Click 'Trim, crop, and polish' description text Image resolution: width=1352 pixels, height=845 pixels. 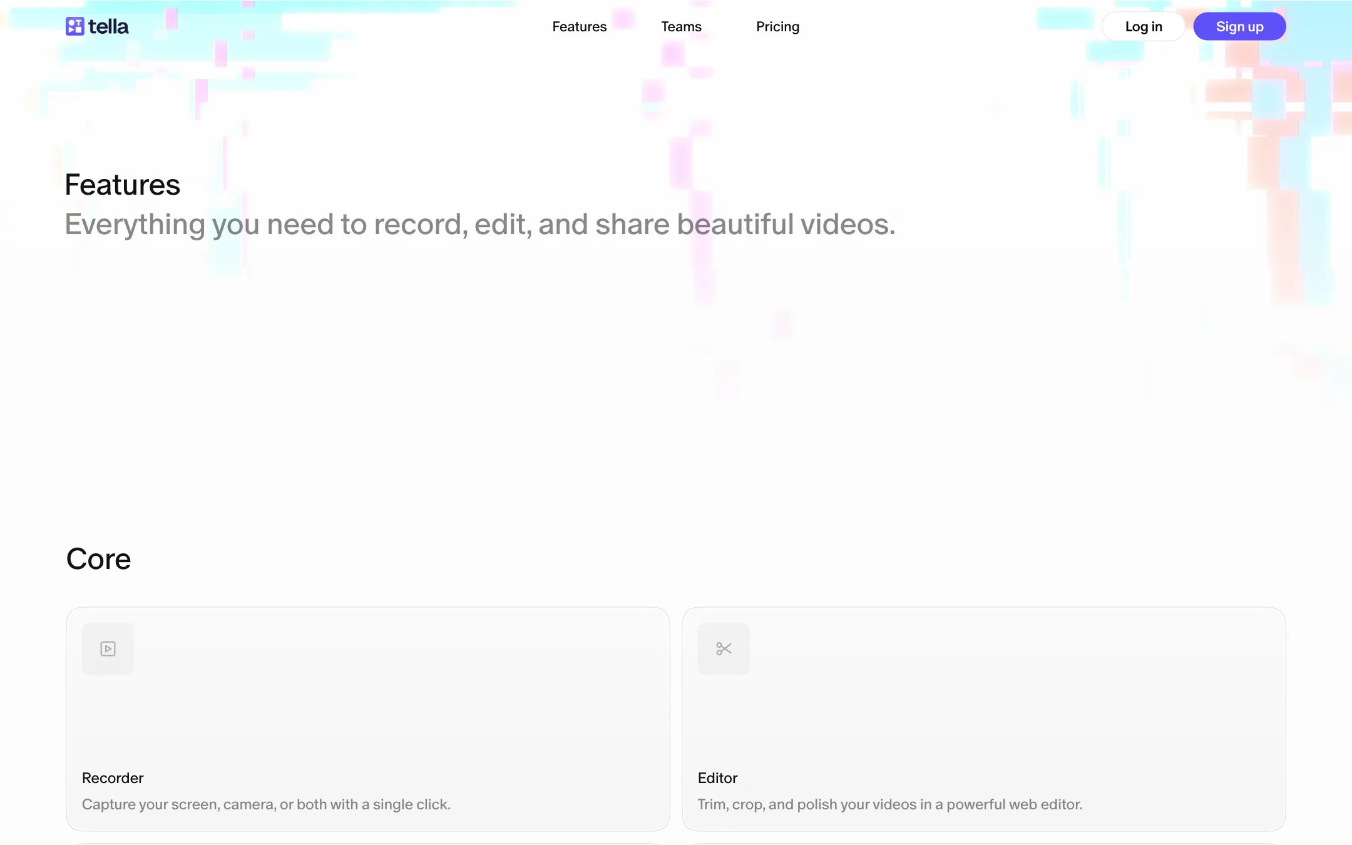point(890,804)
